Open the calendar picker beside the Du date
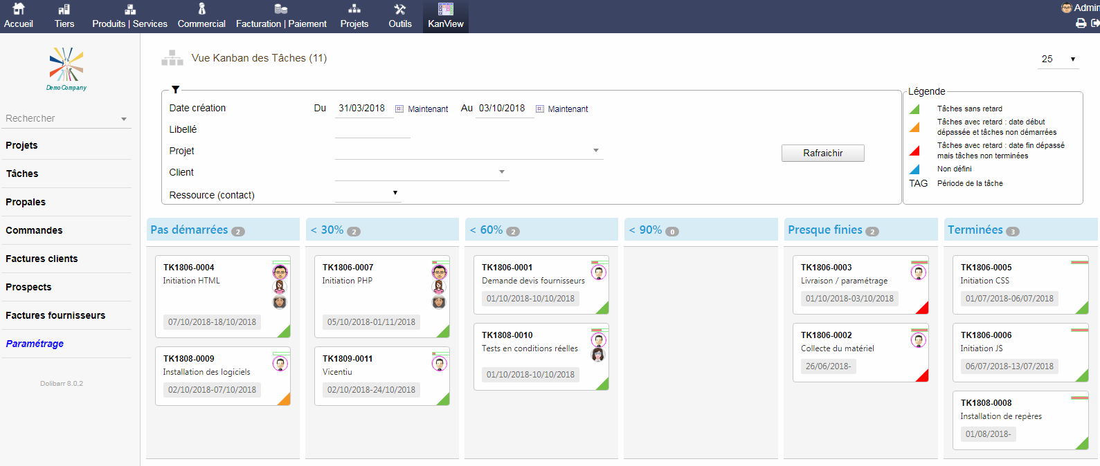 [x=399, y=109]
